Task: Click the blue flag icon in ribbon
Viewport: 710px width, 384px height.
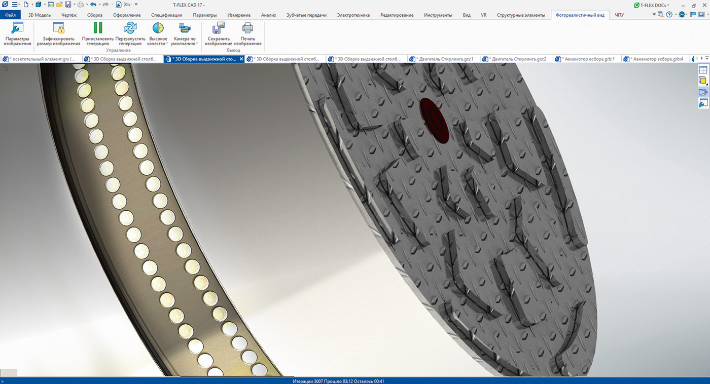Action: point(692,15)
